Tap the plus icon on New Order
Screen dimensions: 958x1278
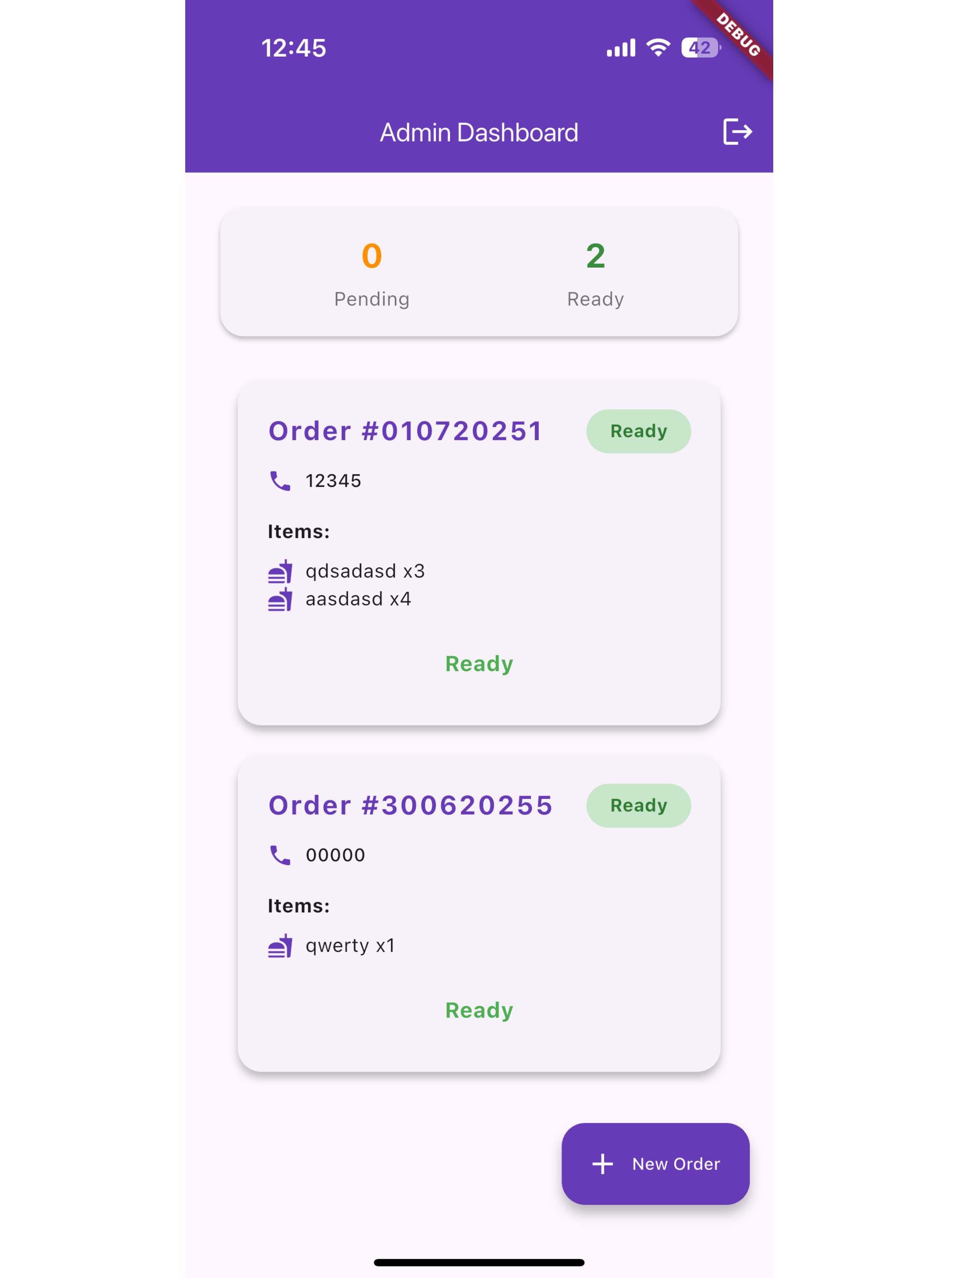pos(602,1164)
